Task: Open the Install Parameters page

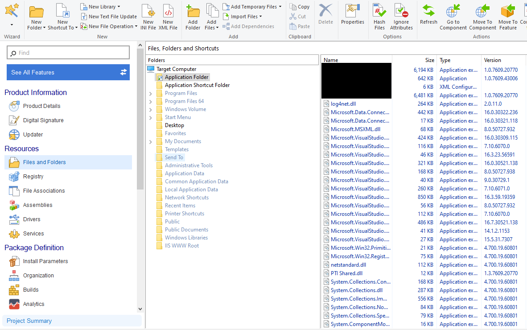Action: point(45,261)
